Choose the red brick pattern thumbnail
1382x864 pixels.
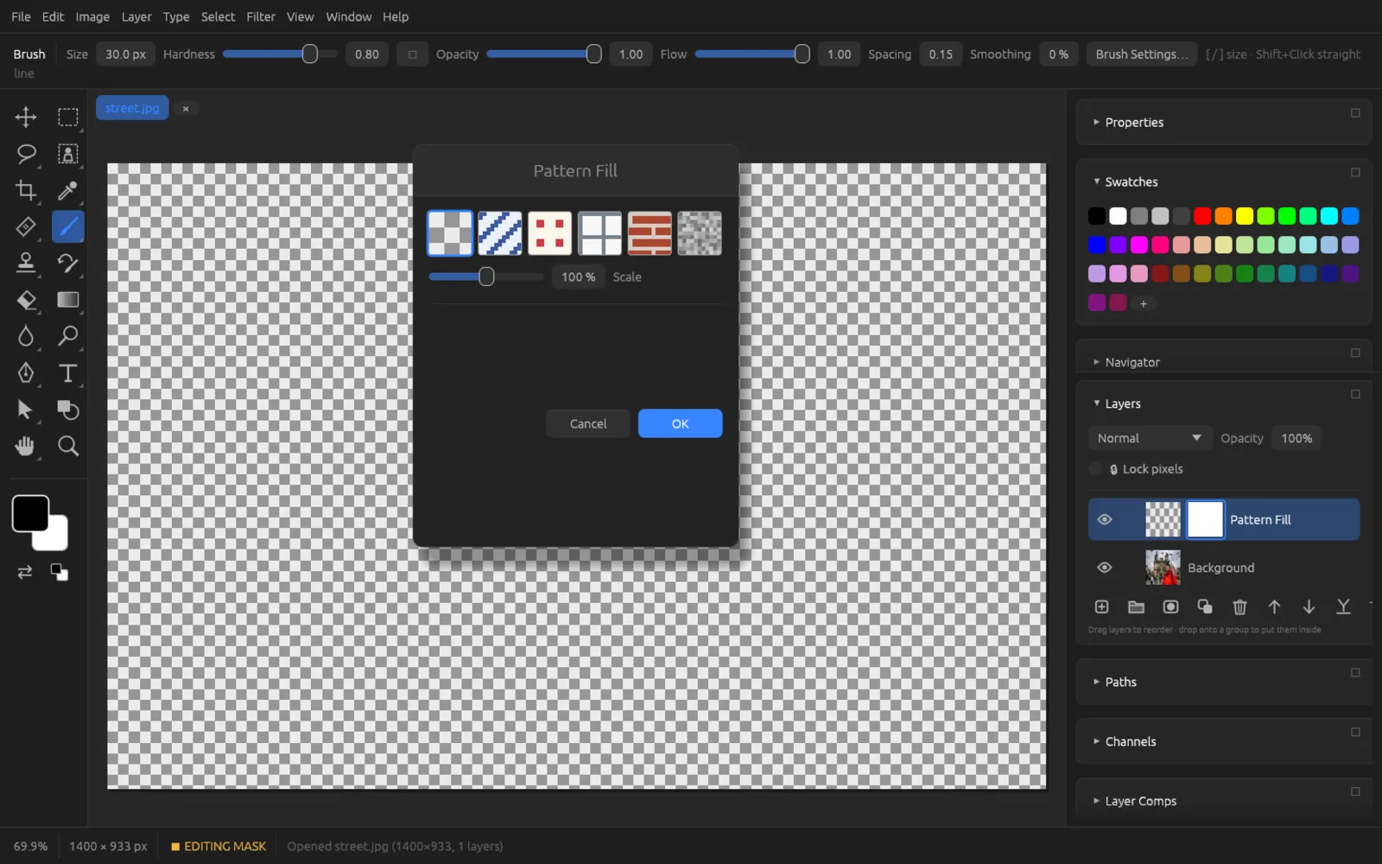point(650,233)
